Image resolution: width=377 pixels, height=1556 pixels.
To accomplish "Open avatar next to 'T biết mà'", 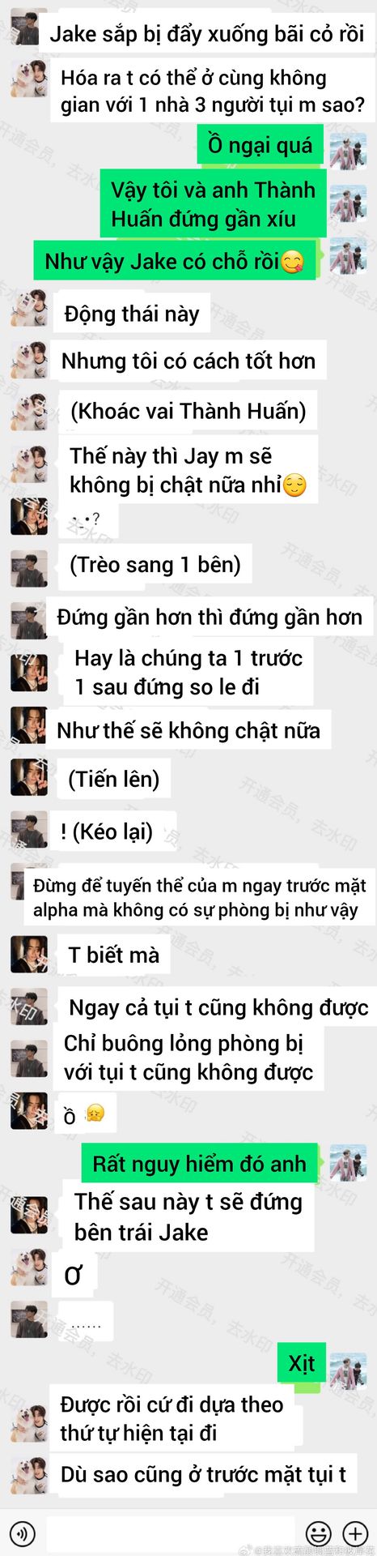I will pyautogui.click(x=28, y=953).
